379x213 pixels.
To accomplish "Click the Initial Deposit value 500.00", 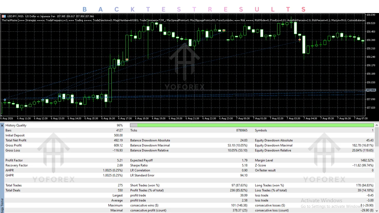I will tap(118, 135).
